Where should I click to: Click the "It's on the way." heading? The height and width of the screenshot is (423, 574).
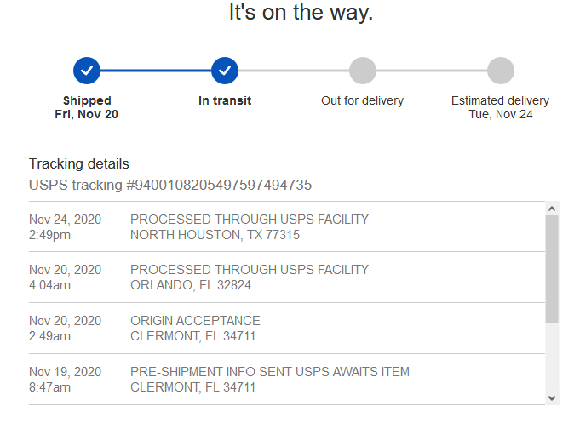pyautogui.click(x=301, y=12)
